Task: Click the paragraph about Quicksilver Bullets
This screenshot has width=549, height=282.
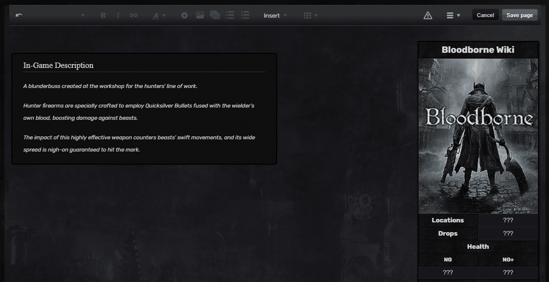Action: tap(139, 112)
